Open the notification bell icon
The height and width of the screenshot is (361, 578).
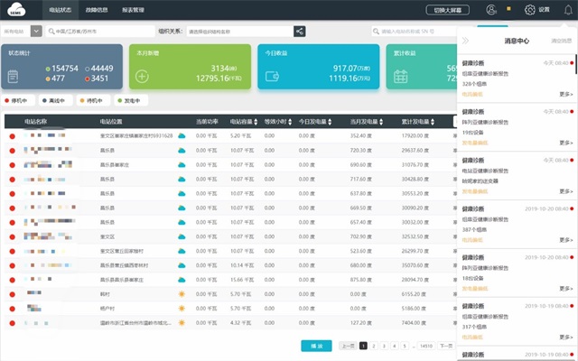(568, 10)
